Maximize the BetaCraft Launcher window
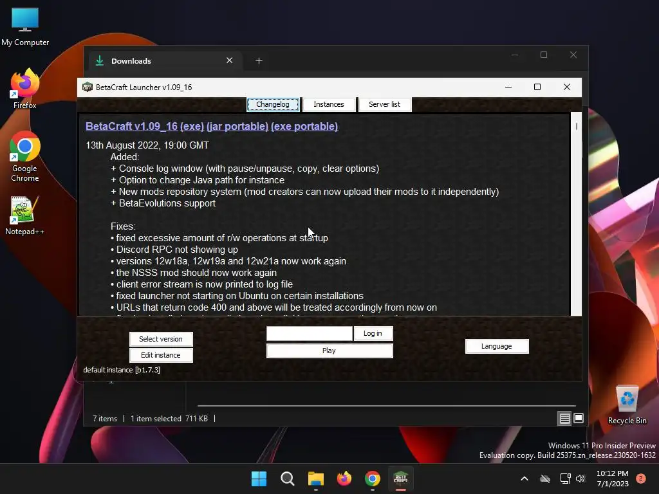The width and height of the screenshot is (659, 494). (537, 87)
